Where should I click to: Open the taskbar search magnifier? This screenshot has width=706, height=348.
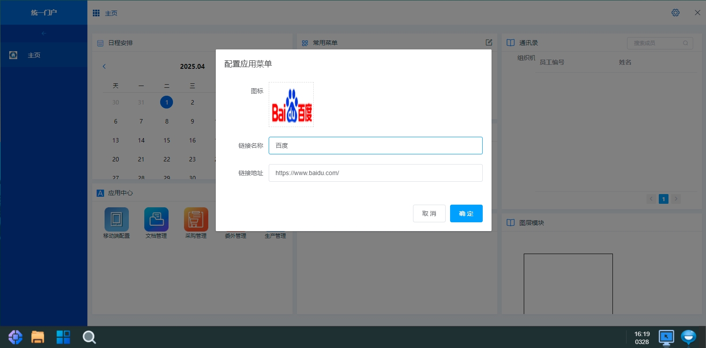(89, 337)
